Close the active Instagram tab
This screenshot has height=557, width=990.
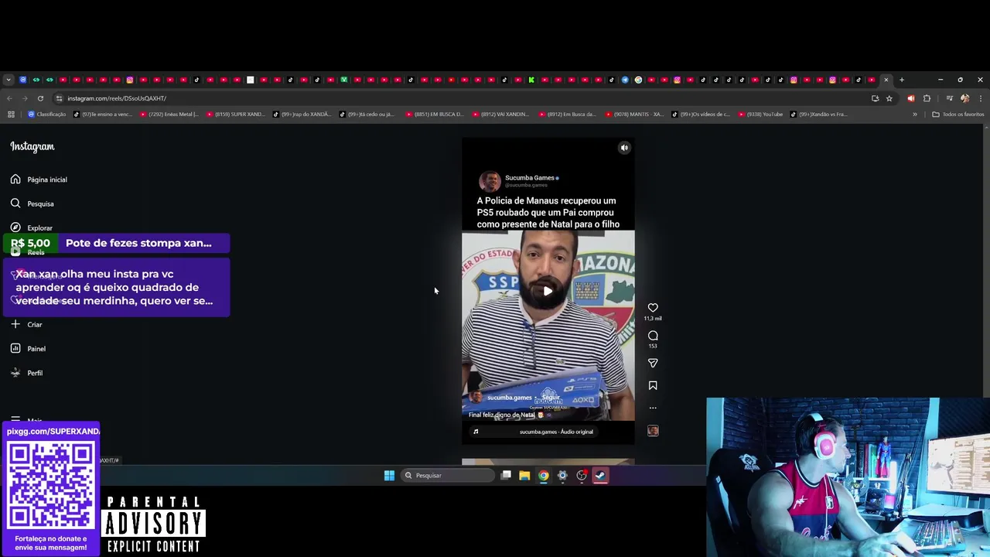click(886, 80)
